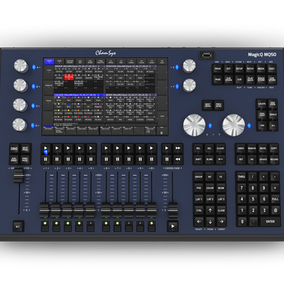Click the FULL key
The height and width of the screenshot is (284, 284).
(275, 199)
